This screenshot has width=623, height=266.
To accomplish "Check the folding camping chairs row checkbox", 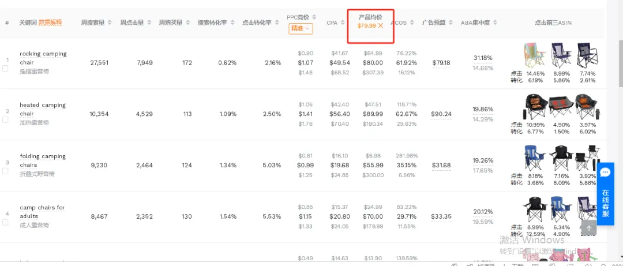I will tap(5, 171).
